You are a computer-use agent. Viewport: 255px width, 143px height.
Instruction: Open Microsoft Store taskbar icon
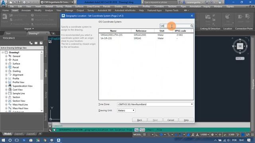[x=31, y=140]
